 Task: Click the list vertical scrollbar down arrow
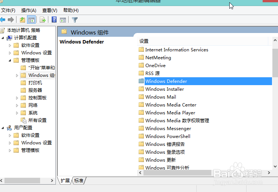click(x=275, y=166)
